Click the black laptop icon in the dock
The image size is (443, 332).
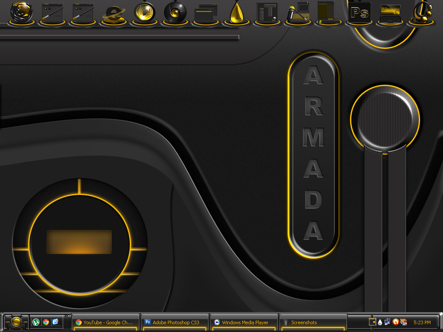point(389,13)
